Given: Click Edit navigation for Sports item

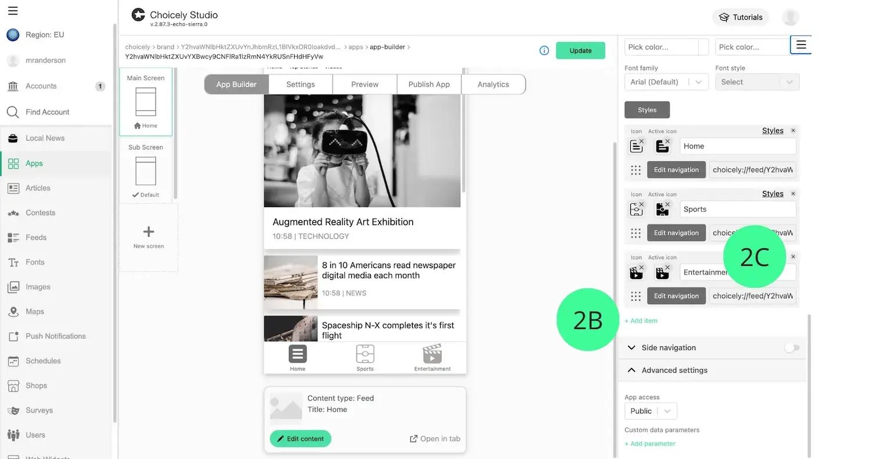Looking at the screenshot, I should (676, 233).
